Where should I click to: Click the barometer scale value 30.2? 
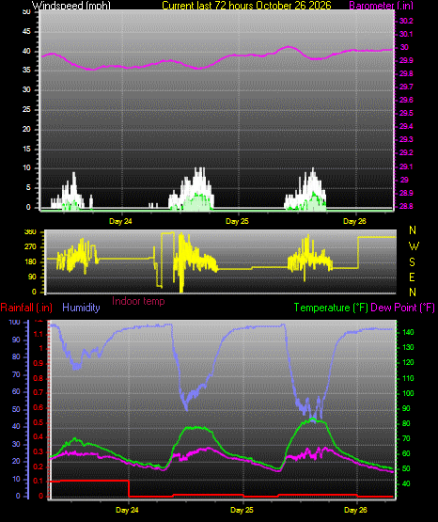pyautogui.click(x=406, y=21)
